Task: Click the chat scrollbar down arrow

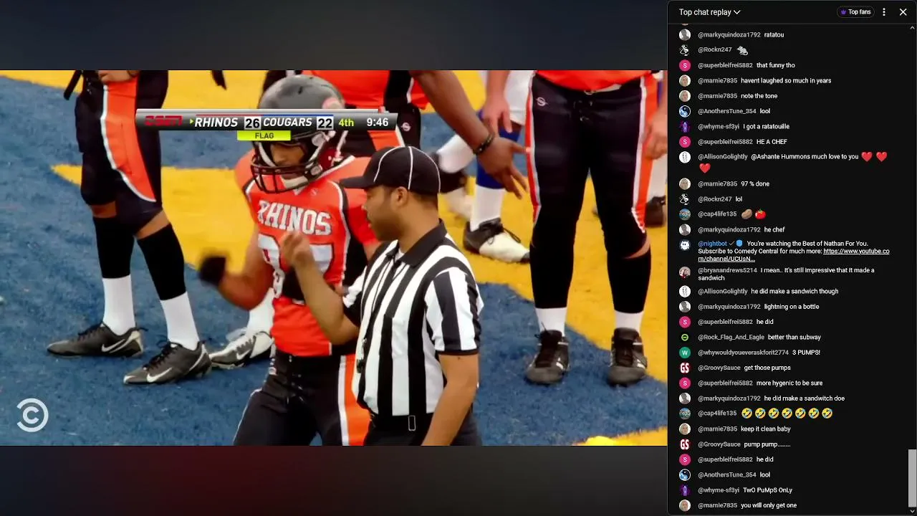Action: [912, 510]
